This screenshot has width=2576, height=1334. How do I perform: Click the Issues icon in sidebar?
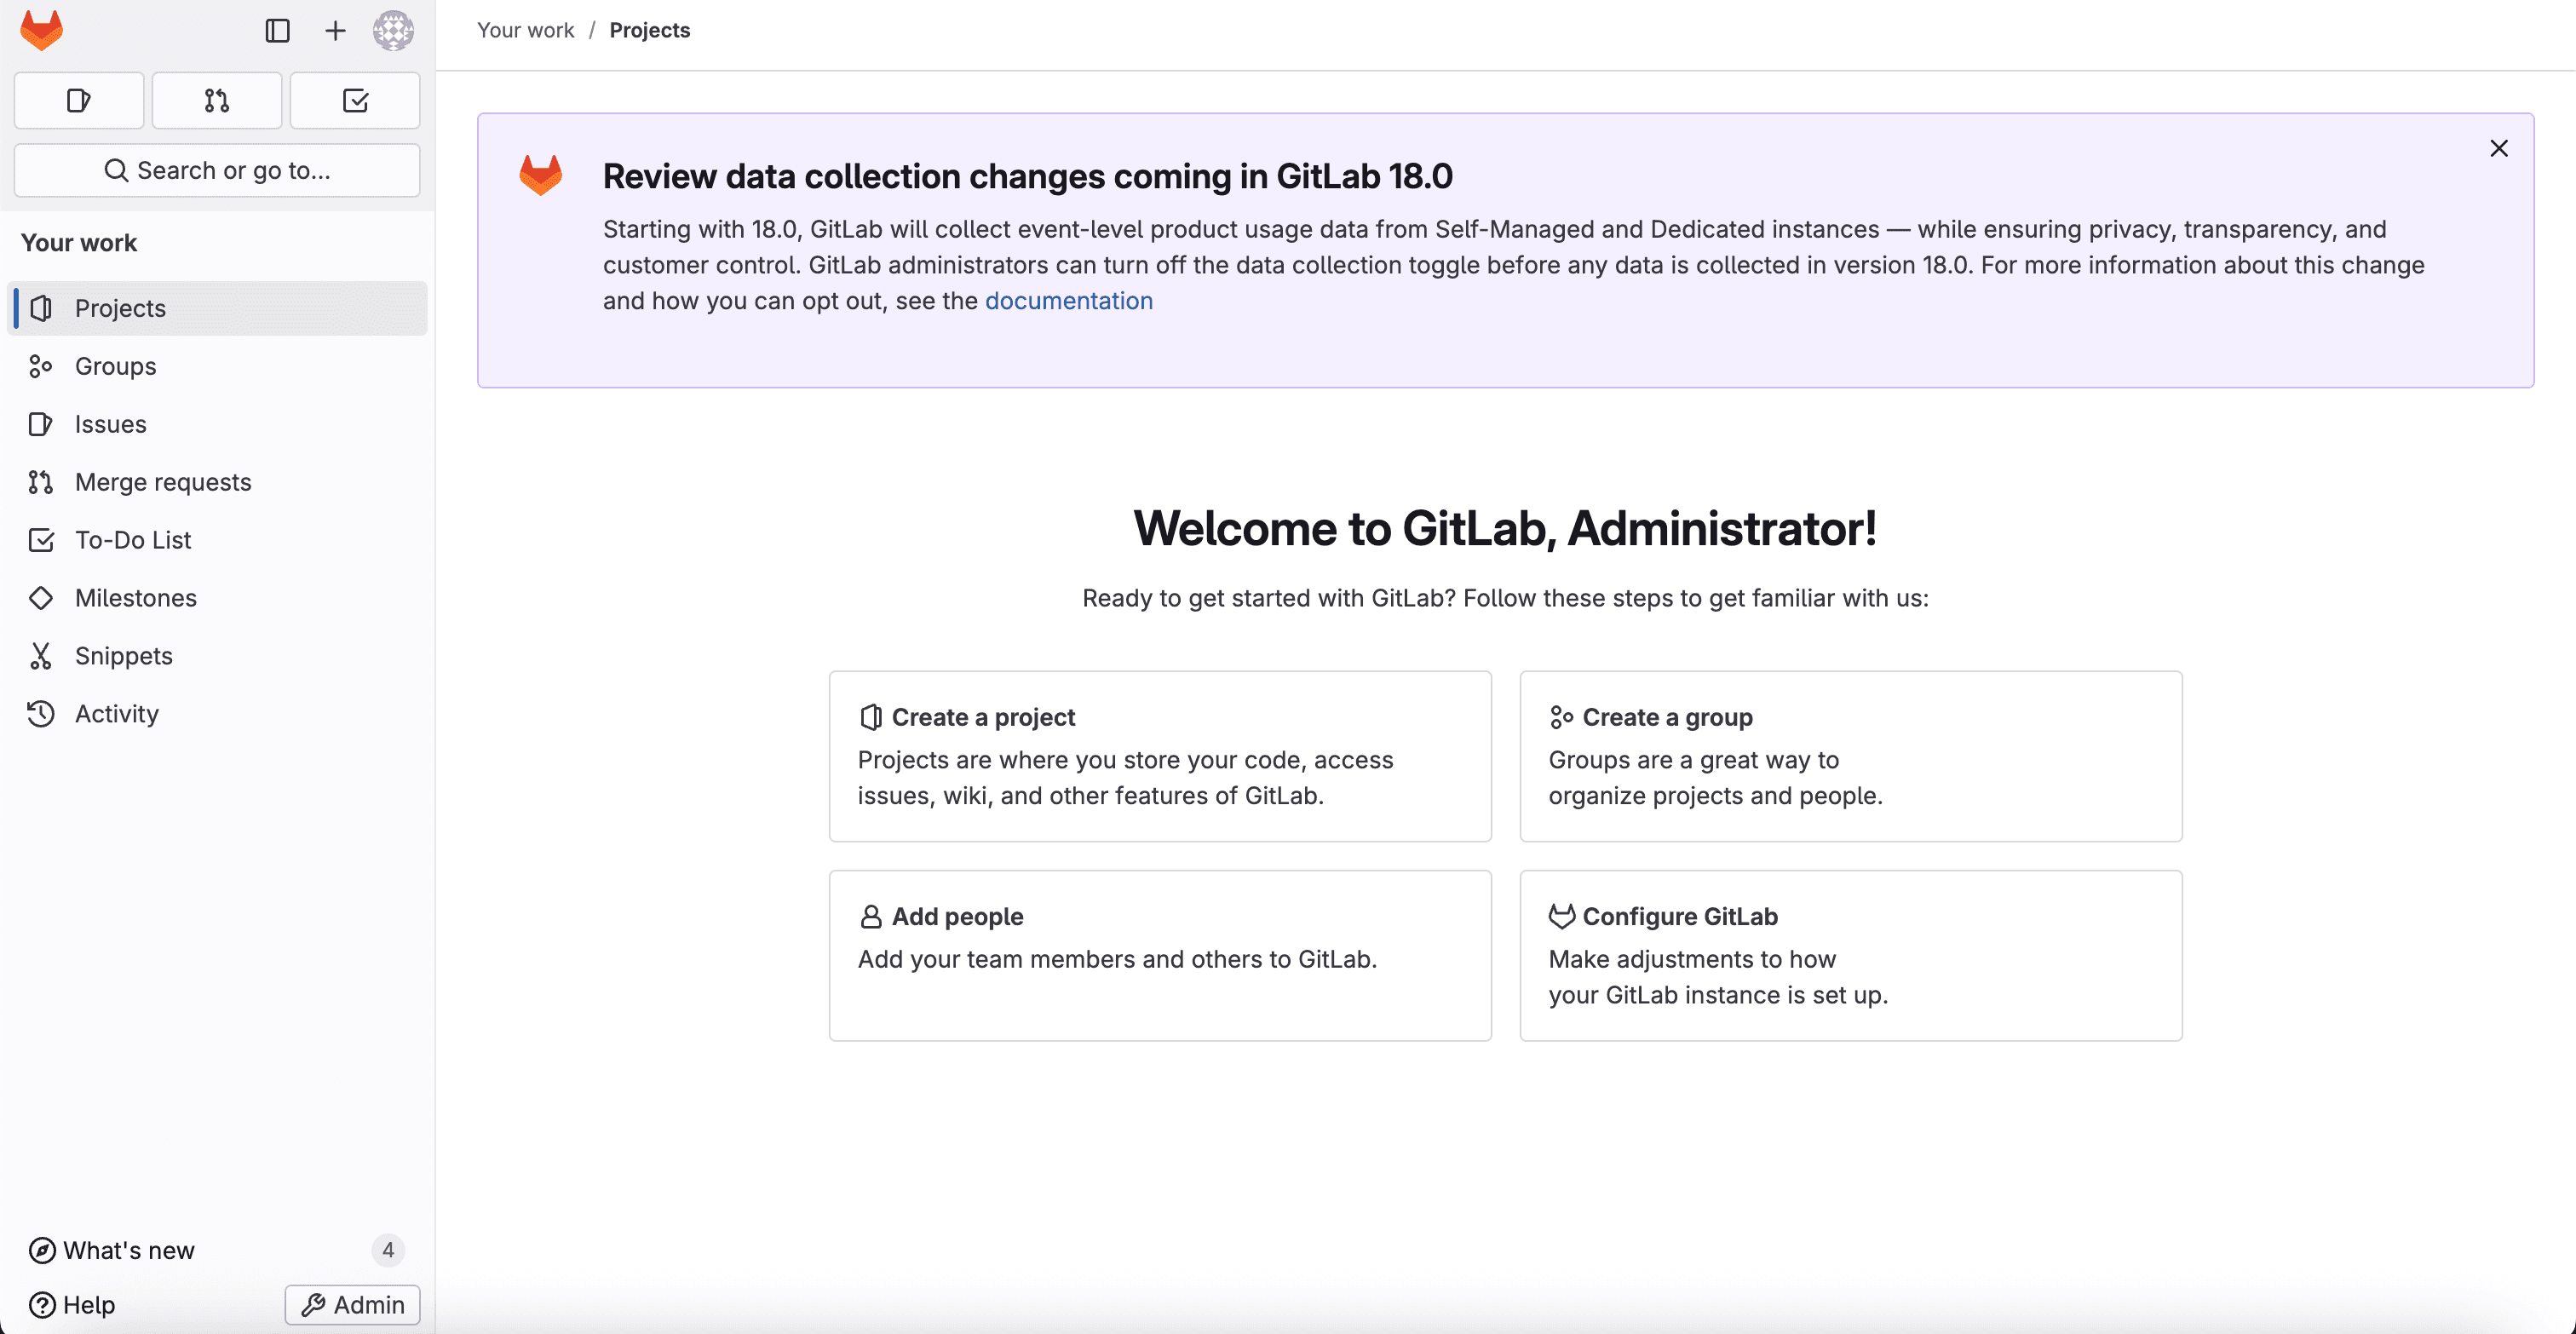(41, 424)
